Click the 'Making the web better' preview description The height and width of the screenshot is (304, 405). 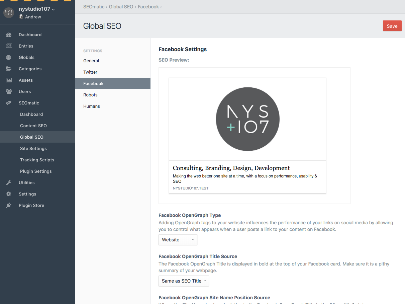[x=245, y=178]
